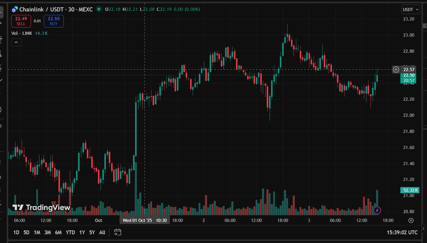The height and width of the screenshot is (243, 427).
Task: Switch to the 5Y time range
Action: pyautogui.click(x=92, y=232)
